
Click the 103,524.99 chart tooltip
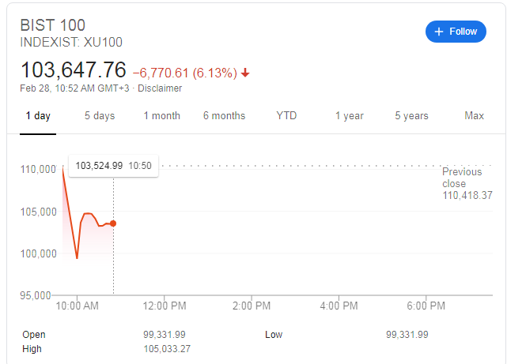[112, 165]
